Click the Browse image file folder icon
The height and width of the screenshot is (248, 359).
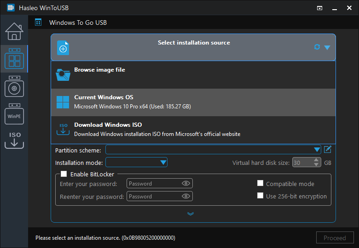(x=63, y=75)
